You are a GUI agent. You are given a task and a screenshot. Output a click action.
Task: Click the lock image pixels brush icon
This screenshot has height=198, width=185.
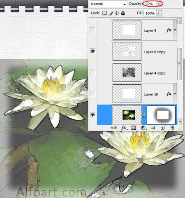point(111,13)
